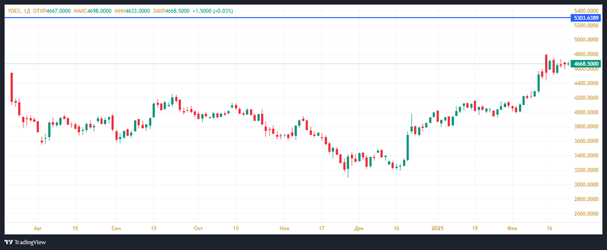Click the Авг date label on time axis
This screenshot has width=607, height=250.
[38, 228]
